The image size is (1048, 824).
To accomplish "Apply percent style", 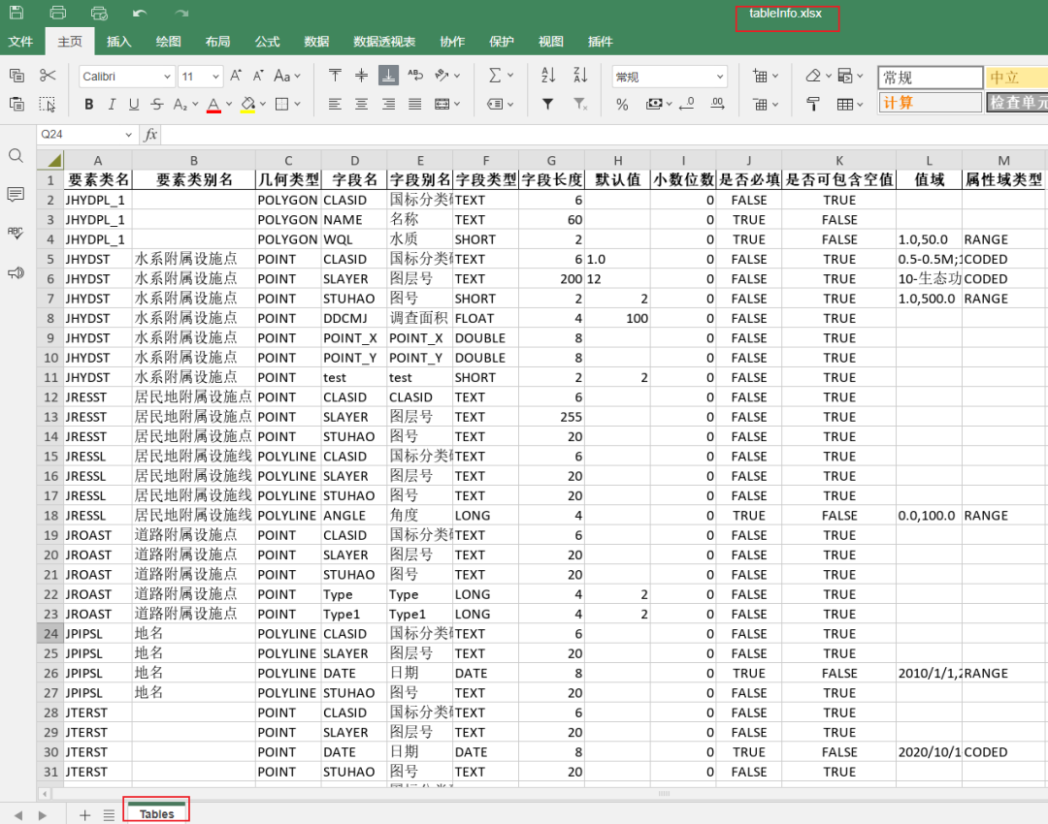I will (622, 104).
